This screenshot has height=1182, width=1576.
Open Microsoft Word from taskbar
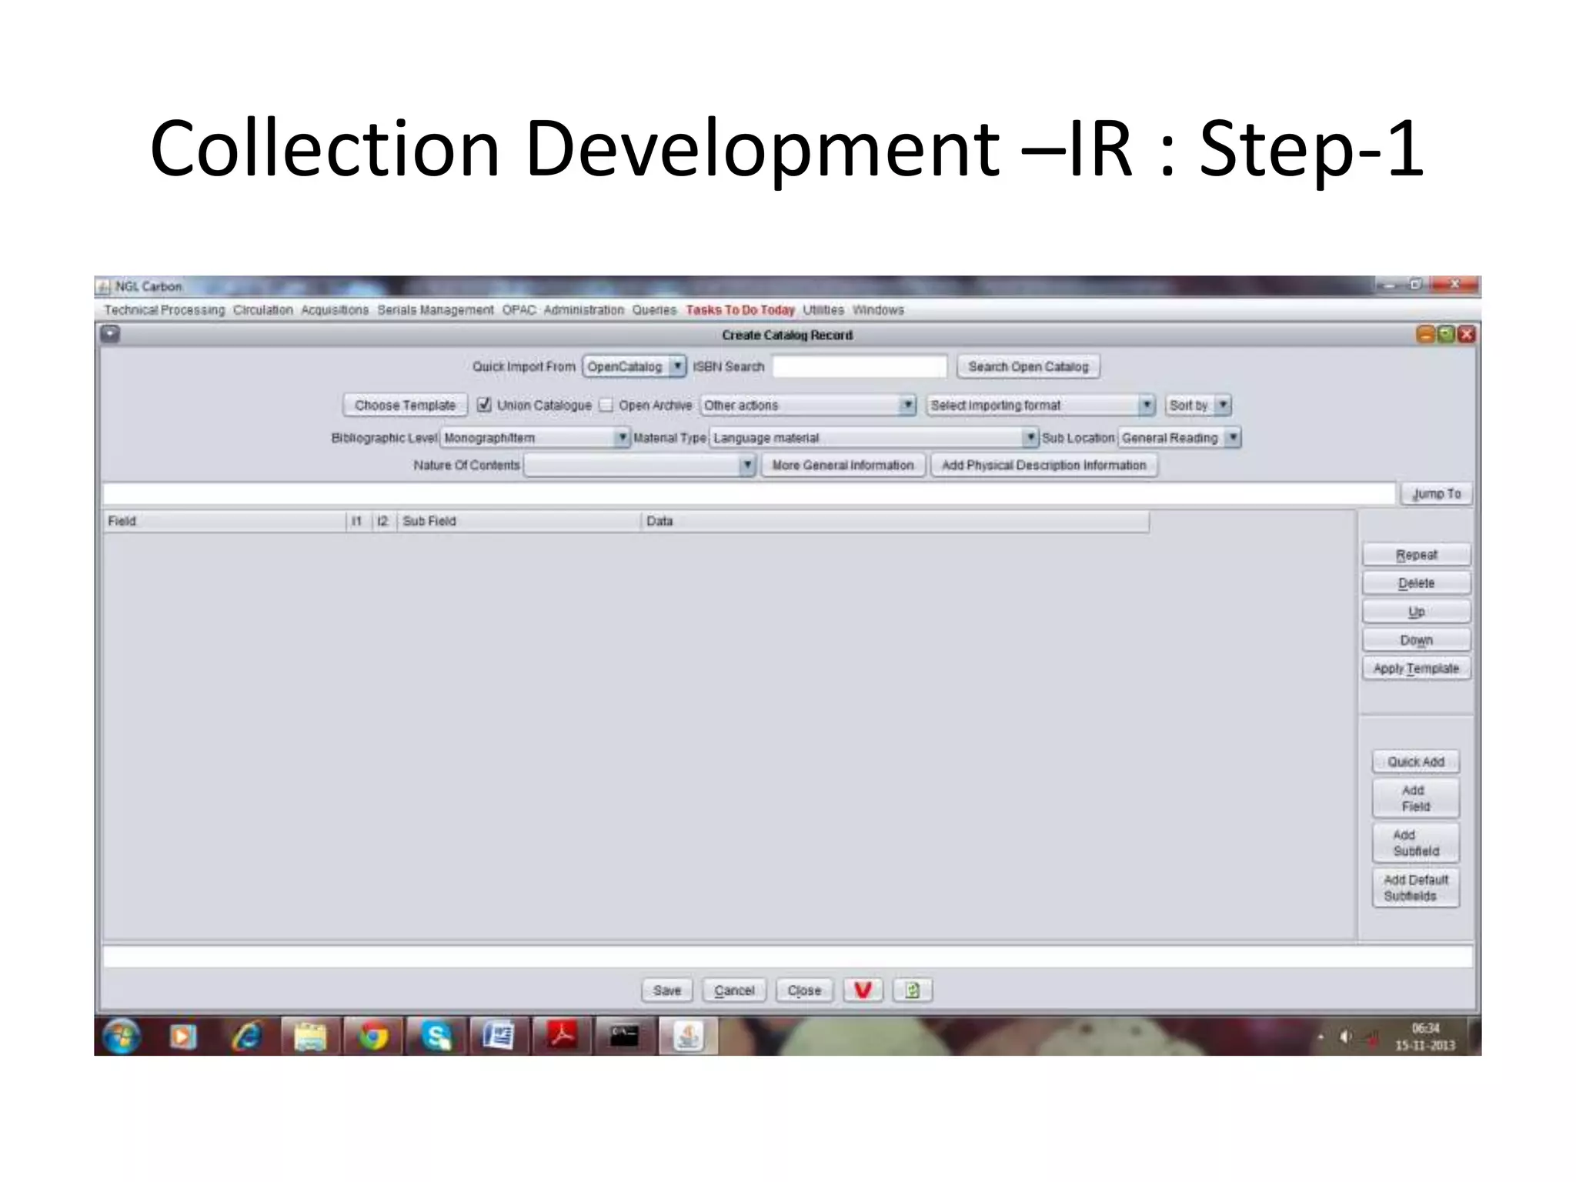click(x=499, y=1036)
